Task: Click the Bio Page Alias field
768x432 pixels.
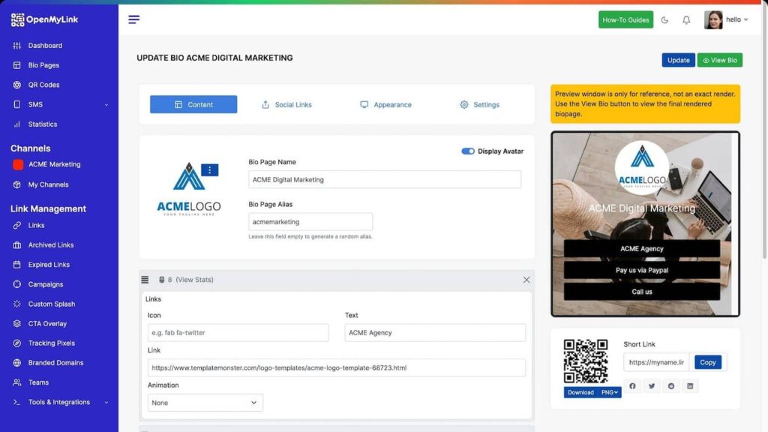Action: pyautogui.click(x=310, y=222)
